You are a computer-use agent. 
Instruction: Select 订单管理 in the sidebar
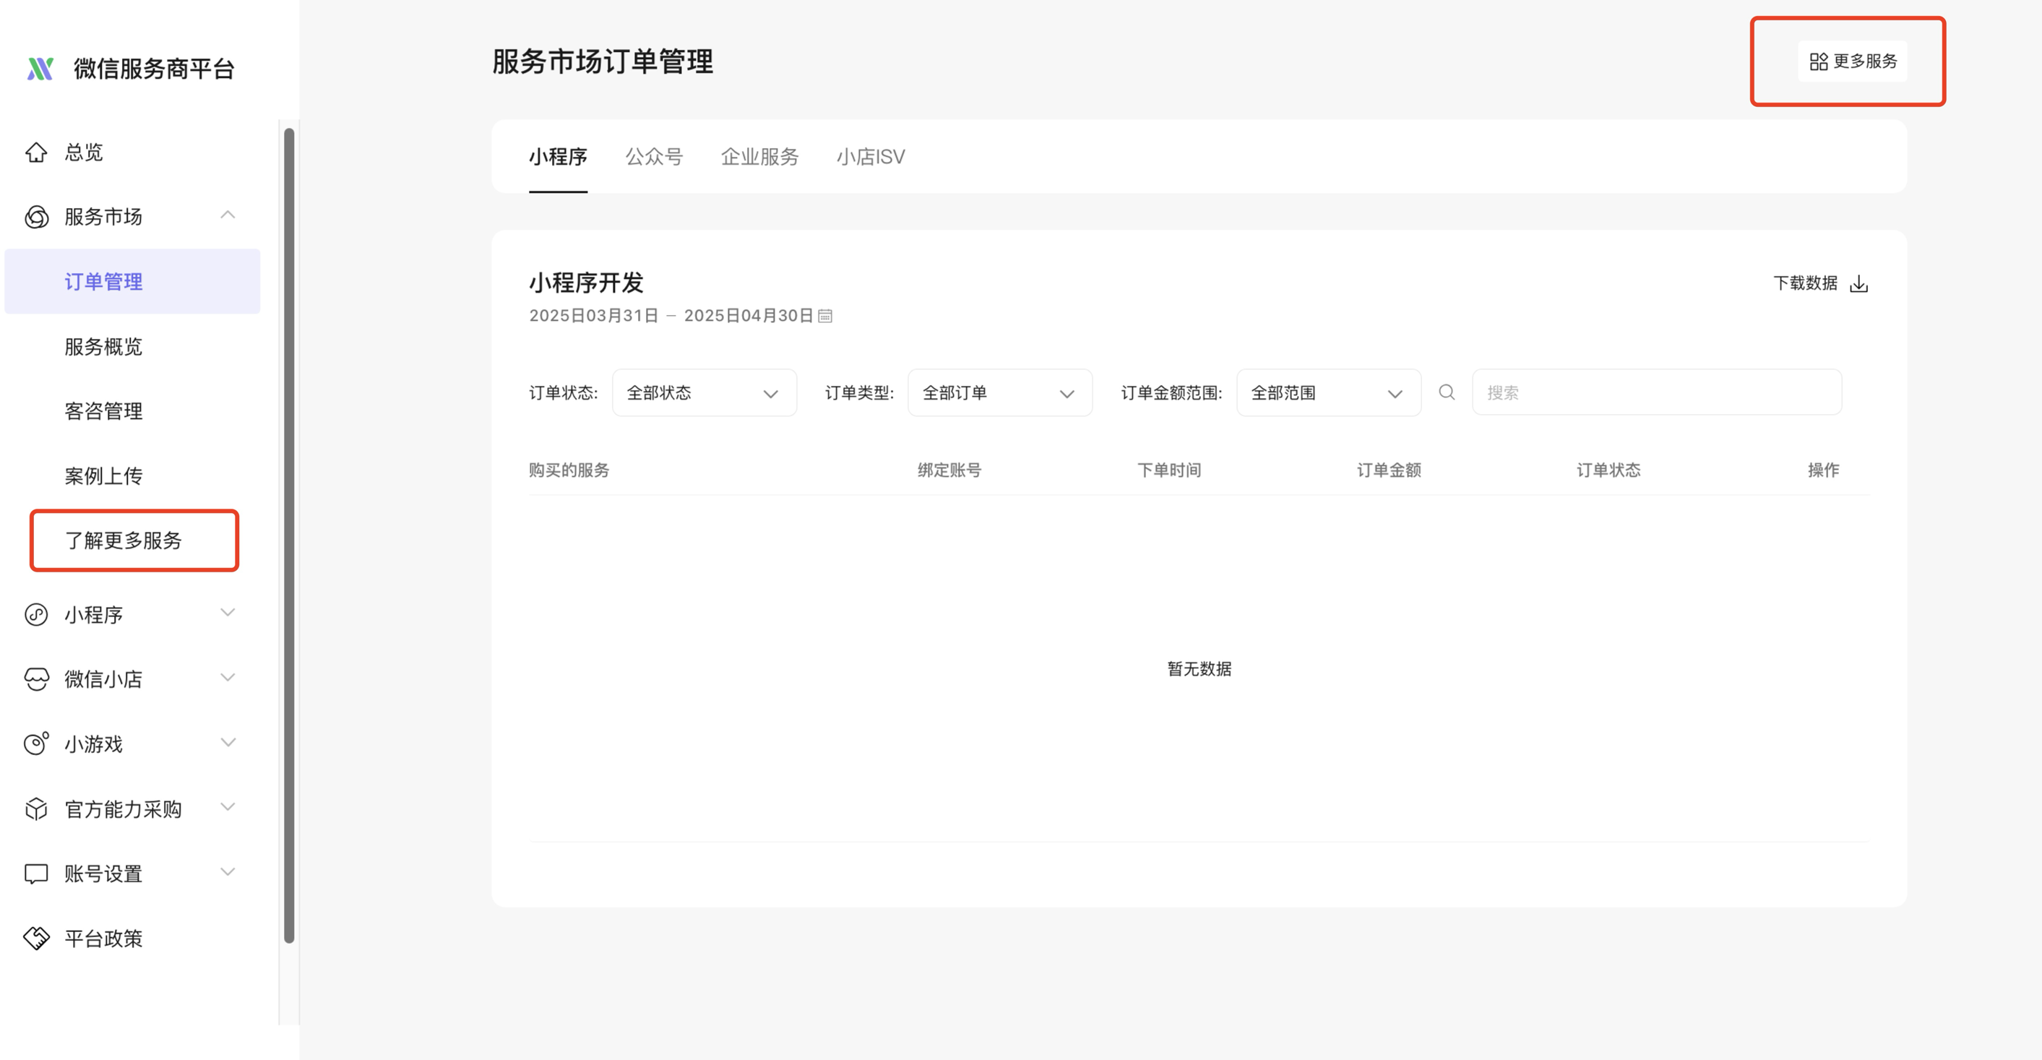point(132,282)
